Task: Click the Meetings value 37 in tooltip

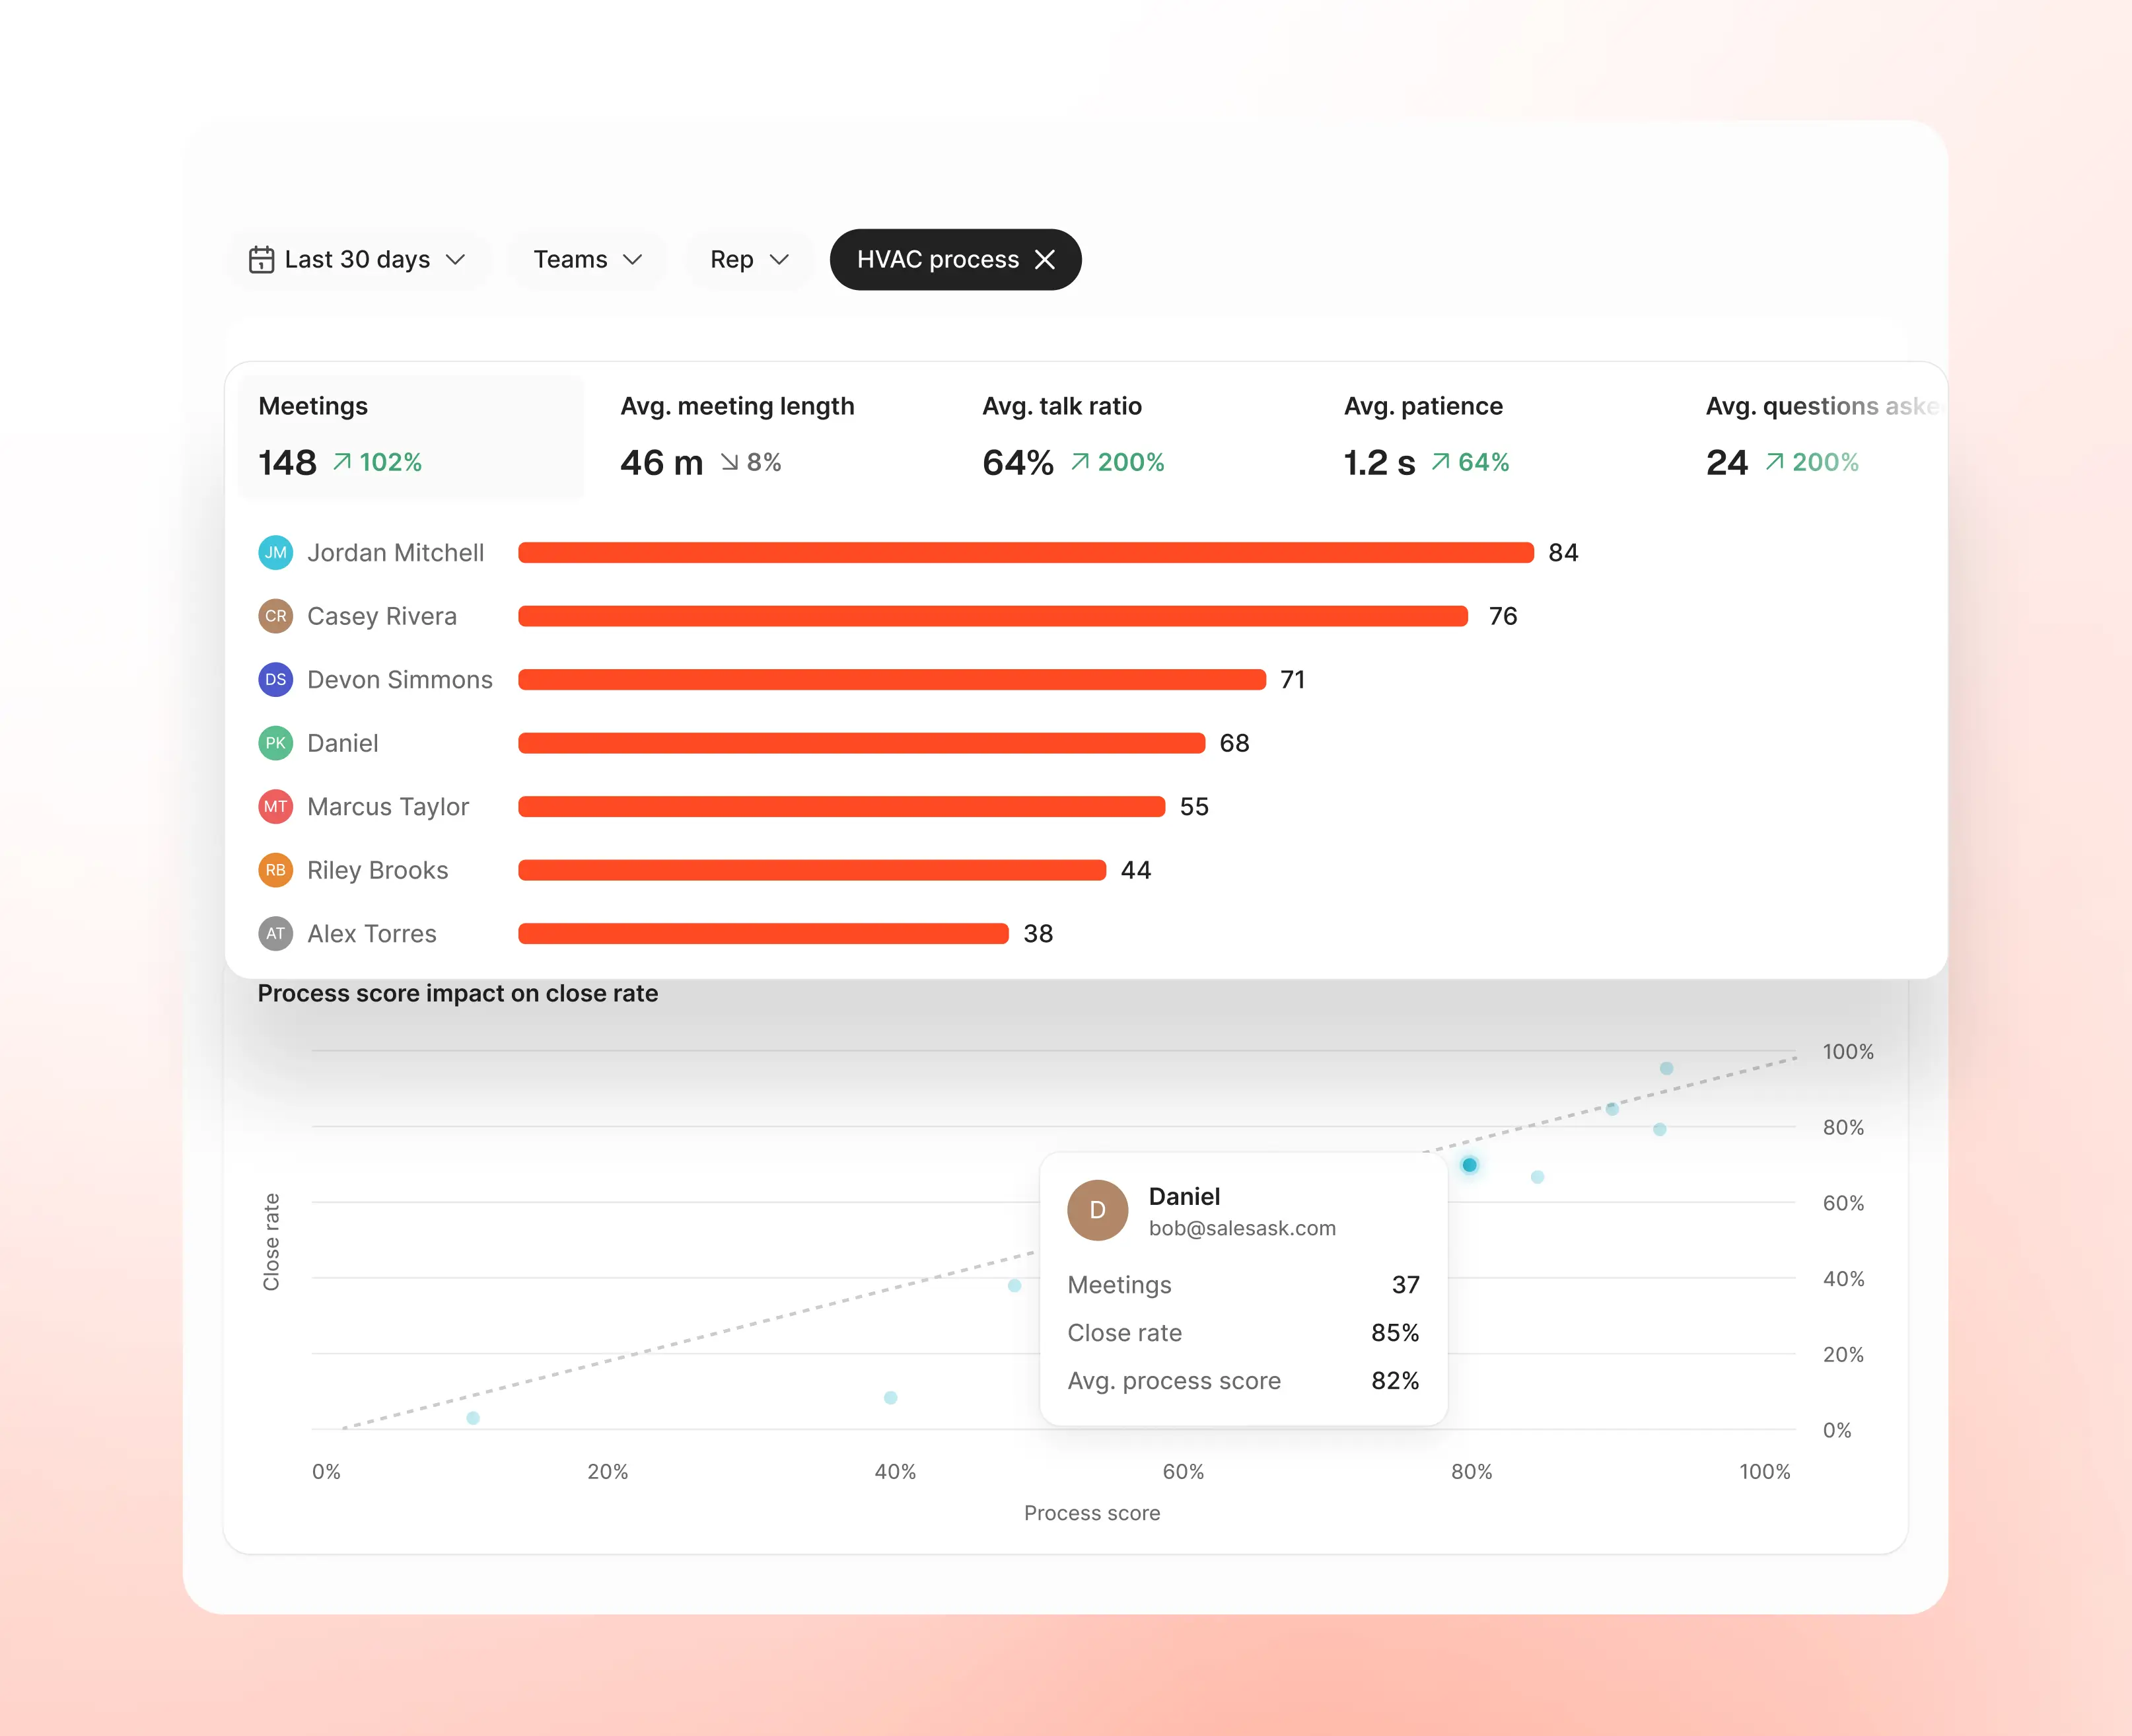Action: click(1405, 1285)
